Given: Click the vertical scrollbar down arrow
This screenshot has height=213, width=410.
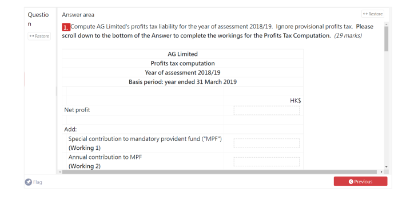Looking at the screenshot, I should [386, 167].
